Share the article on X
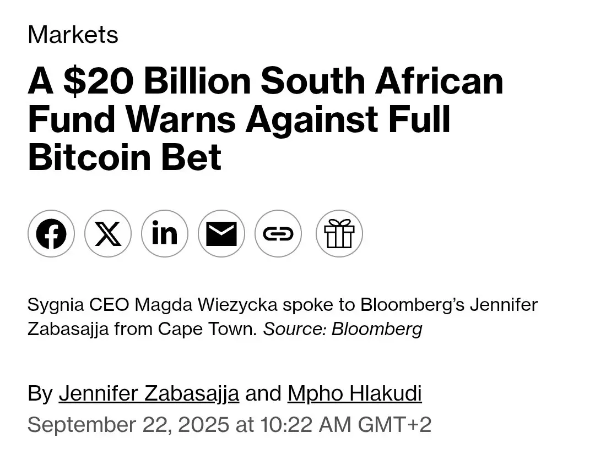595x460 pixels. 108,233
